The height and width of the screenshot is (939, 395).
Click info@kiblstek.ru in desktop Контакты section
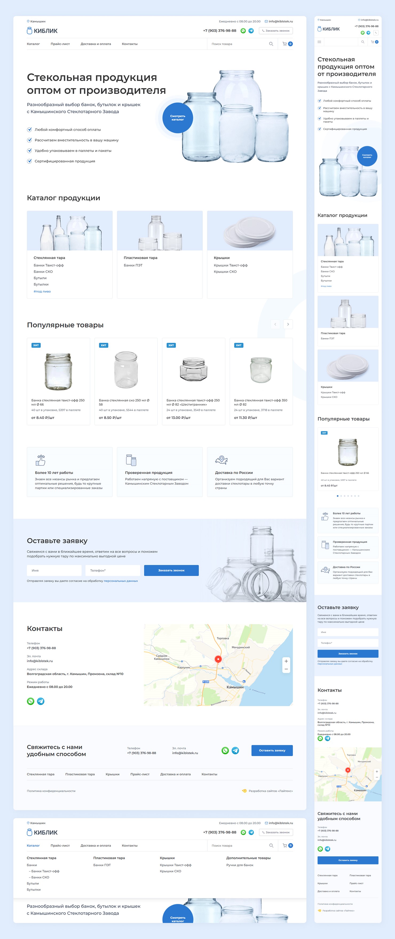[40, 661]
